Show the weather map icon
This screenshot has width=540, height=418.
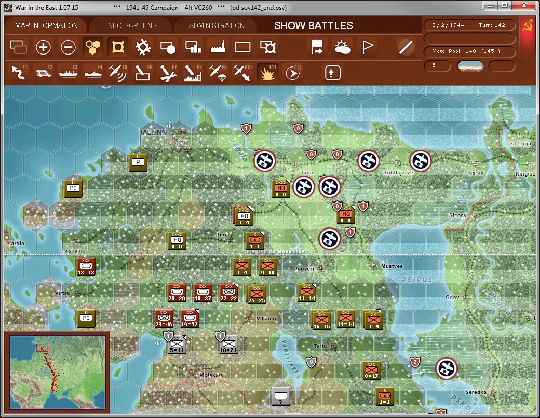coord(342,47)
